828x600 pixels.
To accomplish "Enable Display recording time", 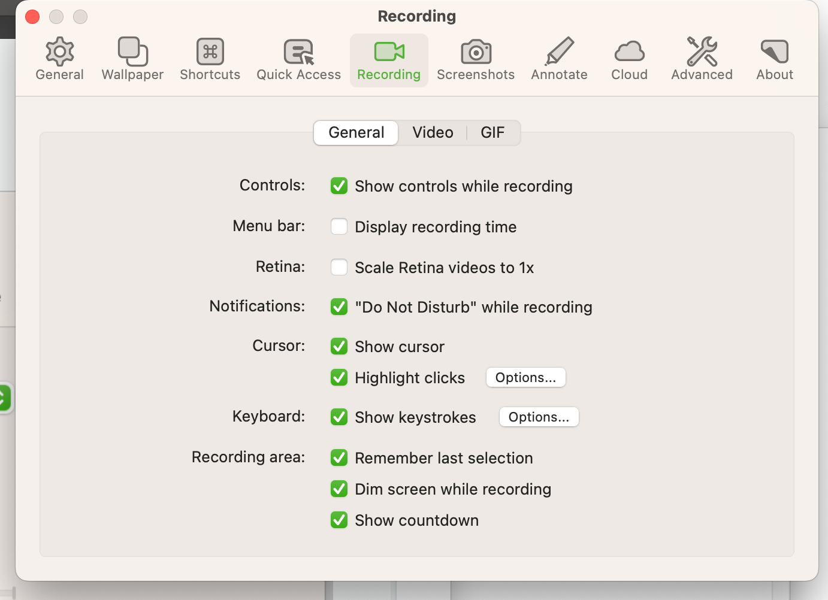I will pos(339,226).
